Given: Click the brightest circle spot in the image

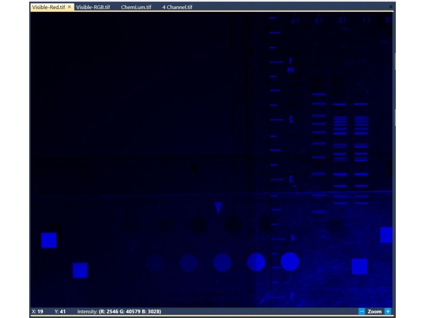Looking at the screenshot, I should click(x=290, y=262).
